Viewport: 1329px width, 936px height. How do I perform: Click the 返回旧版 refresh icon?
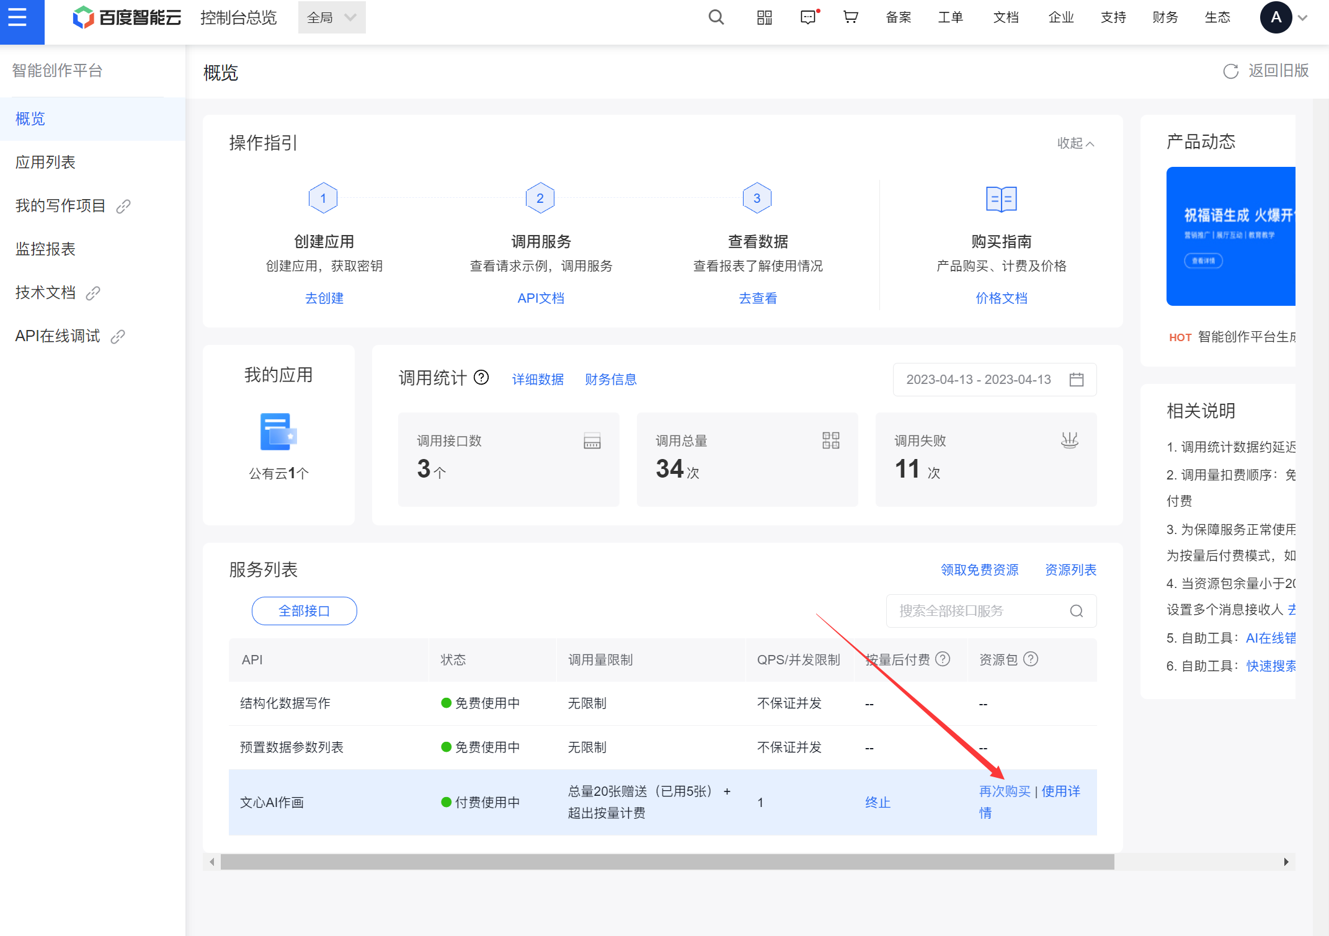(x=1231, y=71)
